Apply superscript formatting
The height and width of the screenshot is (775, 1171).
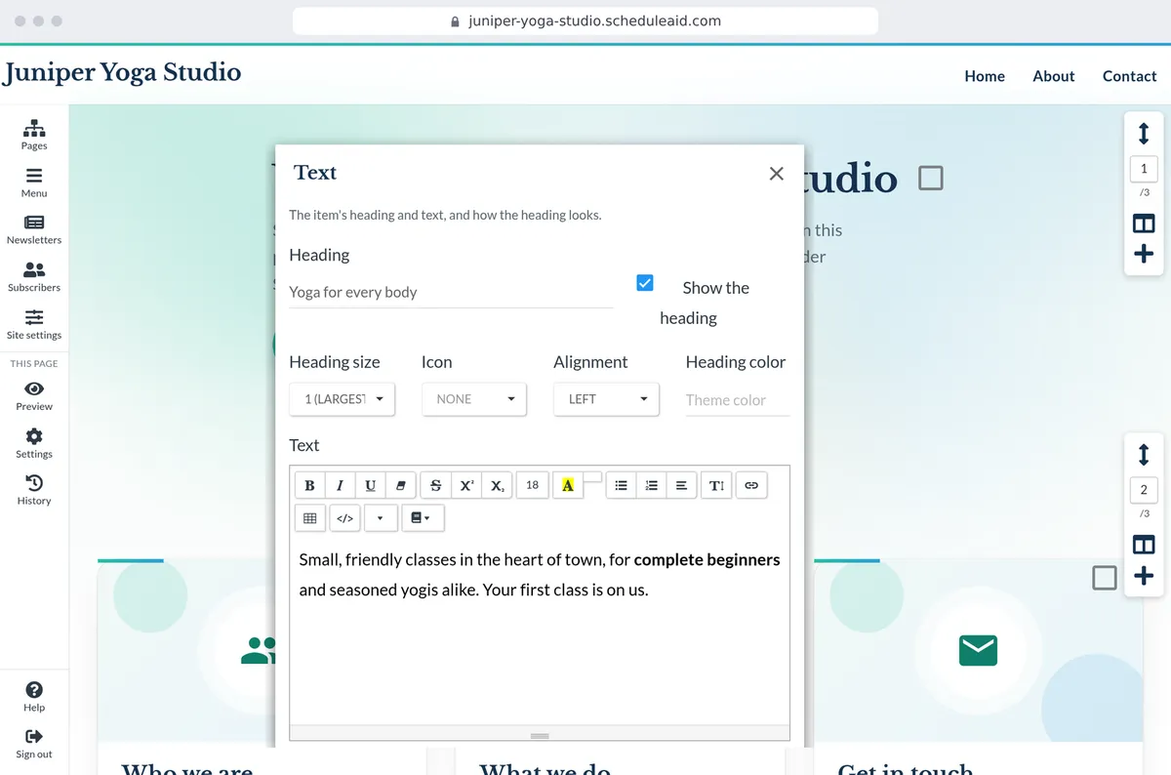(x=466, y=485)
